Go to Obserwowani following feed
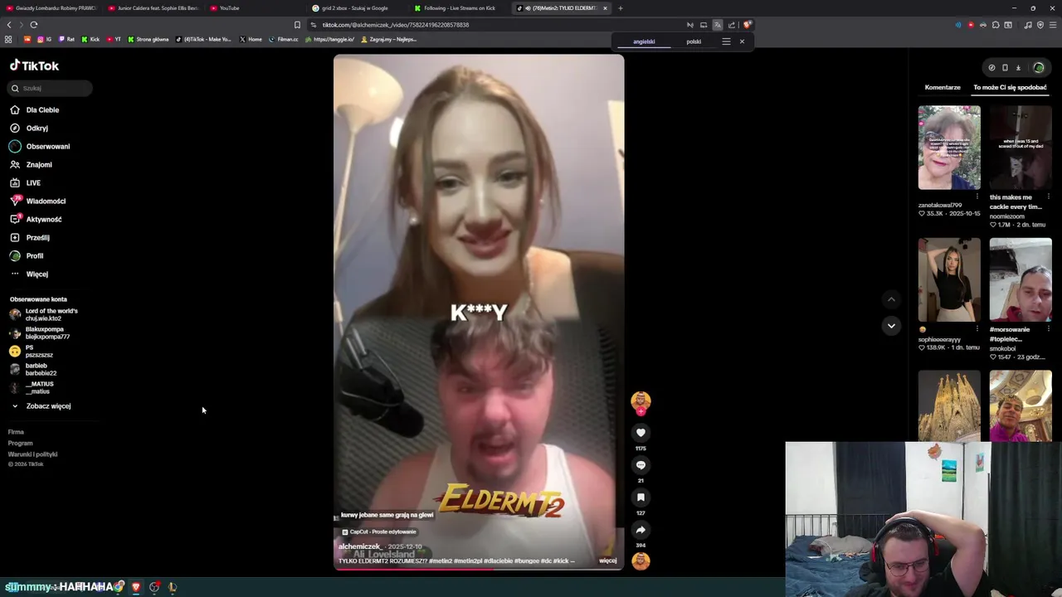Viewport: 1062px width, 597px height. [x=40, y=146]
